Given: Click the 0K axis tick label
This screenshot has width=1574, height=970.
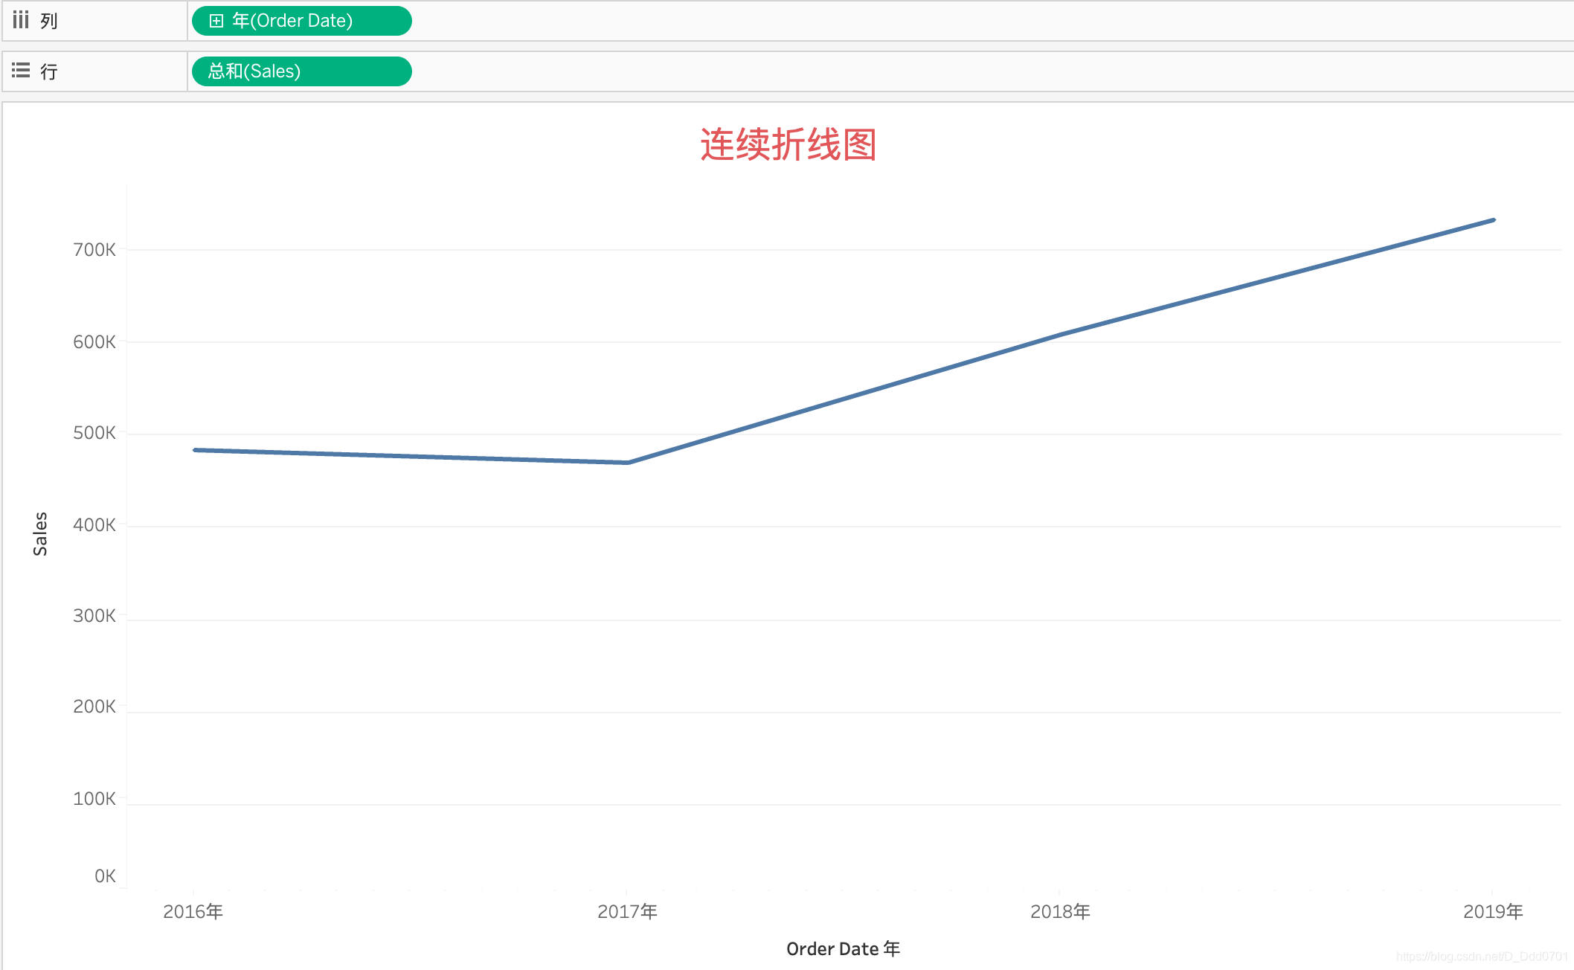Looking at the screenshot, I should pyautogui.click(x=105, y=876).
